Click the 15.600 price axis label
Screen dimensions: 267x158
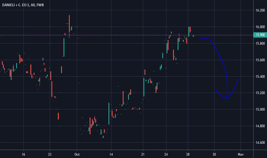(260, 60)
